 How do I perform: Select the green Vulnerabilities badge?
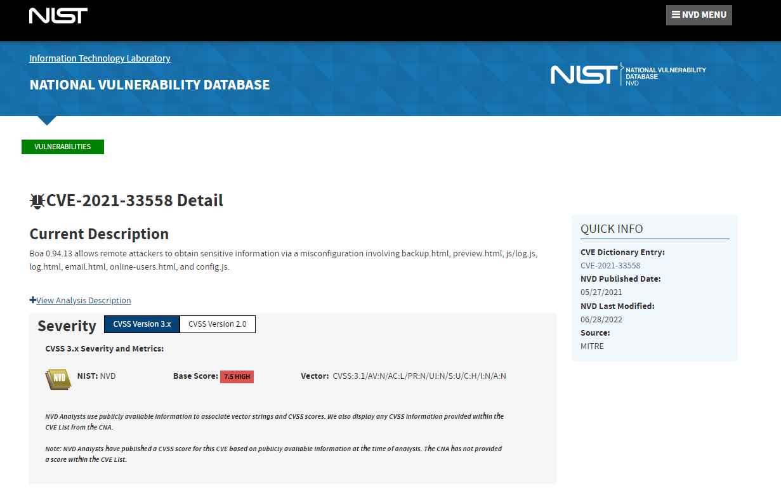63,147
